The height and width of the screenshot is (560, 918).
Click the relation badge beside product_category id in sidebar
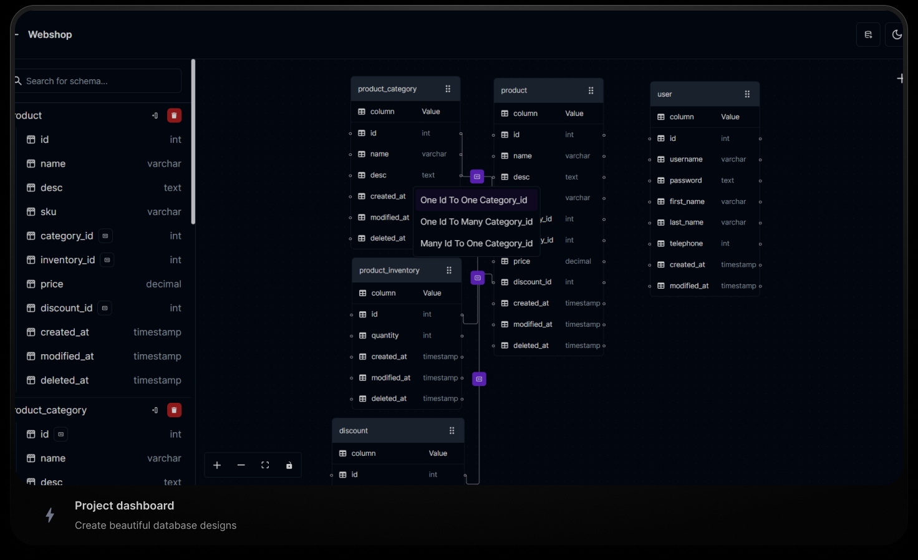tap(60, 434)
